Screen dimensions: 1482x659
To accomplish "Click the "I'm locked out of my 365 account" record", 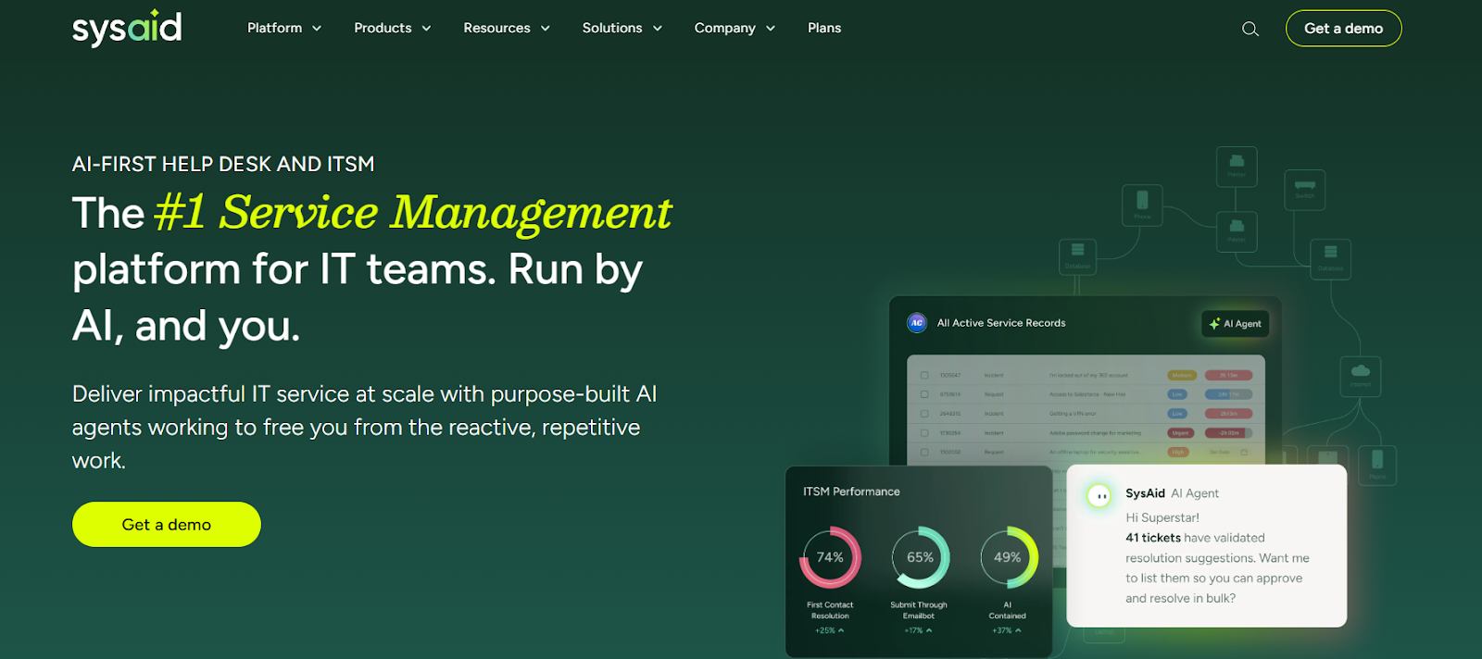I will [x=1088, y=375].
